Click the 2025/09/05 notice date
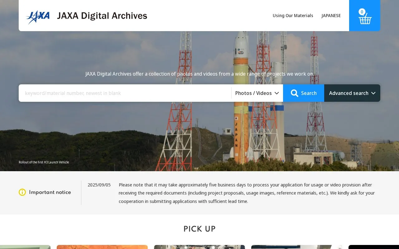The height and width of the screenshot is (249, 399). point(99,185)
